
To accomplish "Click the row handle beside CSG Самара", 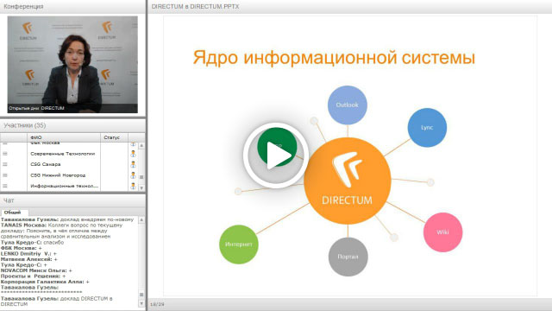I will coord(5,164).
